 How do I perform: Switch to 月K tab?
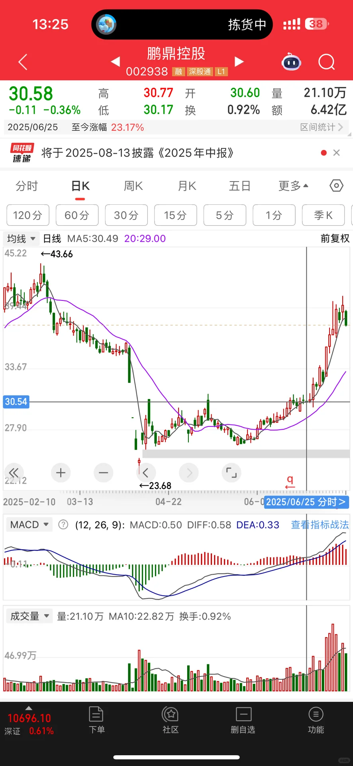coord(187,186)
